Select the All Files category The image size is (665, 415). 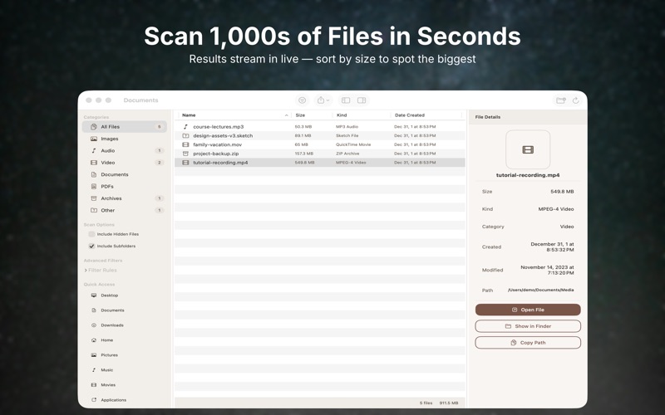point(124,127)
